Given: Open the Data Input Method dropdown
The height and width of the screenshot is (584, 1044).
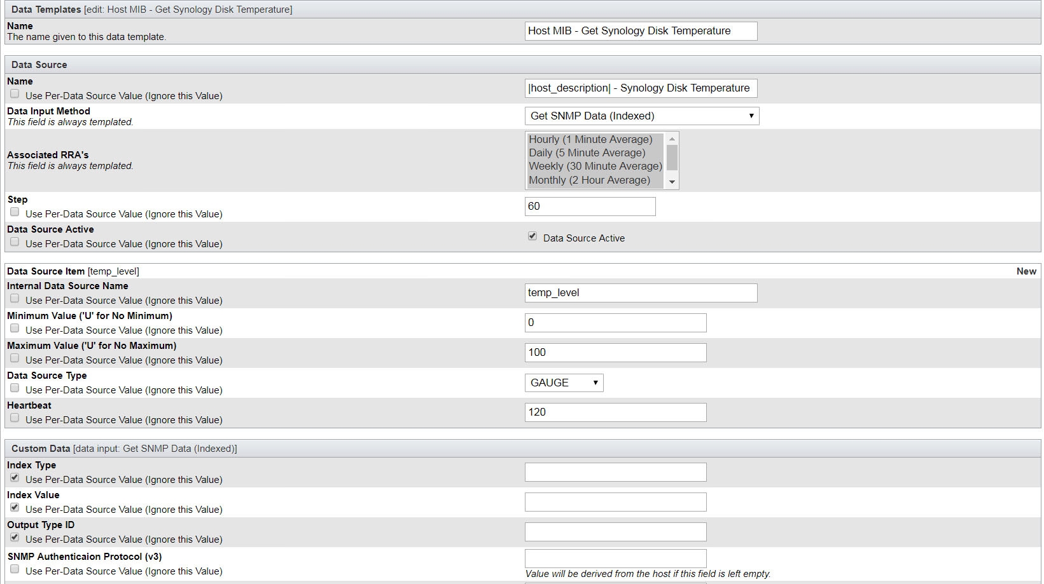Looking at the screenshot, I should tap(642, 116).
